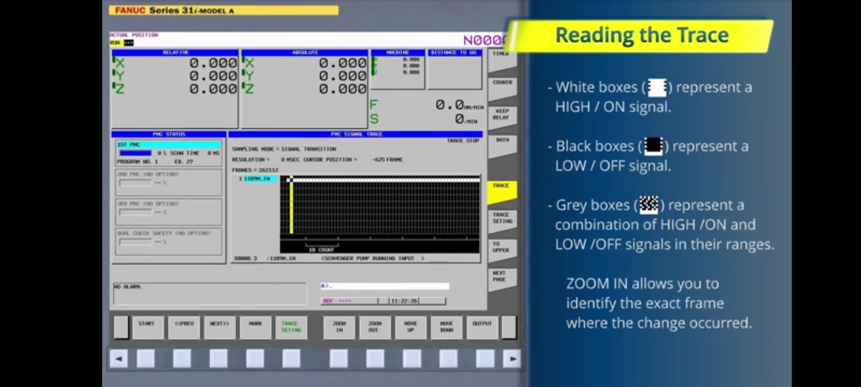Viewport: 861px width, 387px height.
Task: Select the <<PREV soft key
Action: [x=184, y=327]
